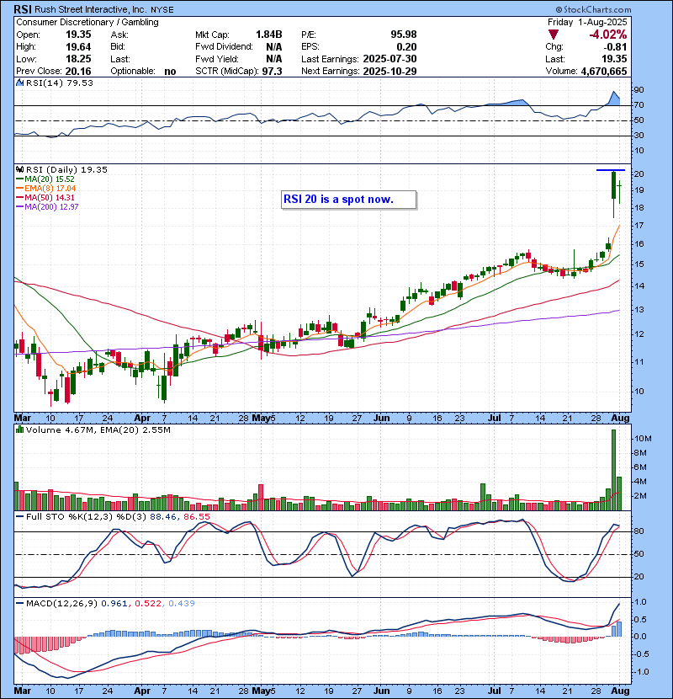Click the Prev Close value 20.16
Image resolution: width=673 pixels, height=699 pixels.
[78, 72]
